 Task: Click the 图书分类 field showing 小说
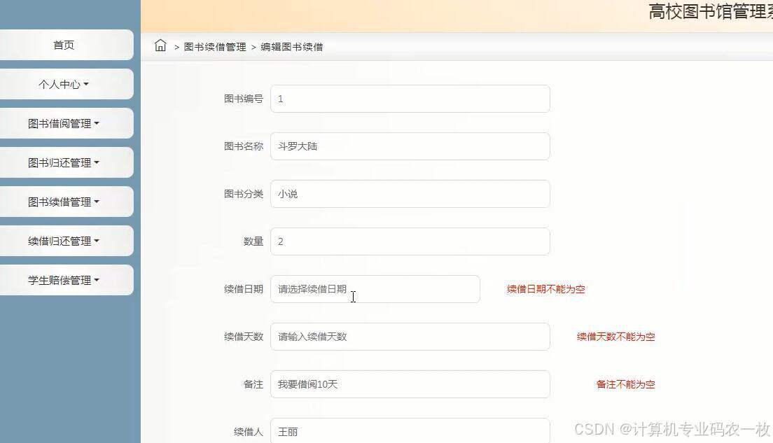410,194
